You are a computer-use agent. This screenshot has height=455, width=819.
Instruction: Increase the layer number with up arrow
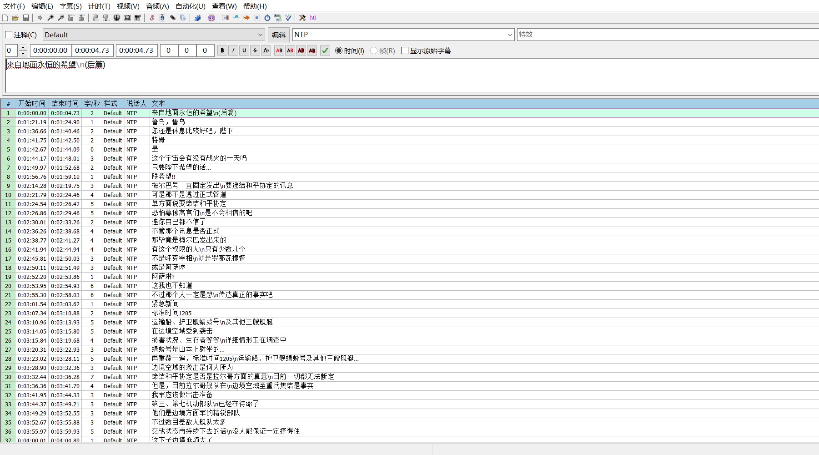(23, 48)
